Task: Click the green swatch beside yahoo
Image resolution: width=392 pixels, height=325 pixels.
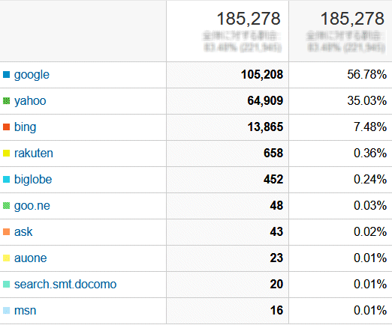Action: tap(6, 101)
